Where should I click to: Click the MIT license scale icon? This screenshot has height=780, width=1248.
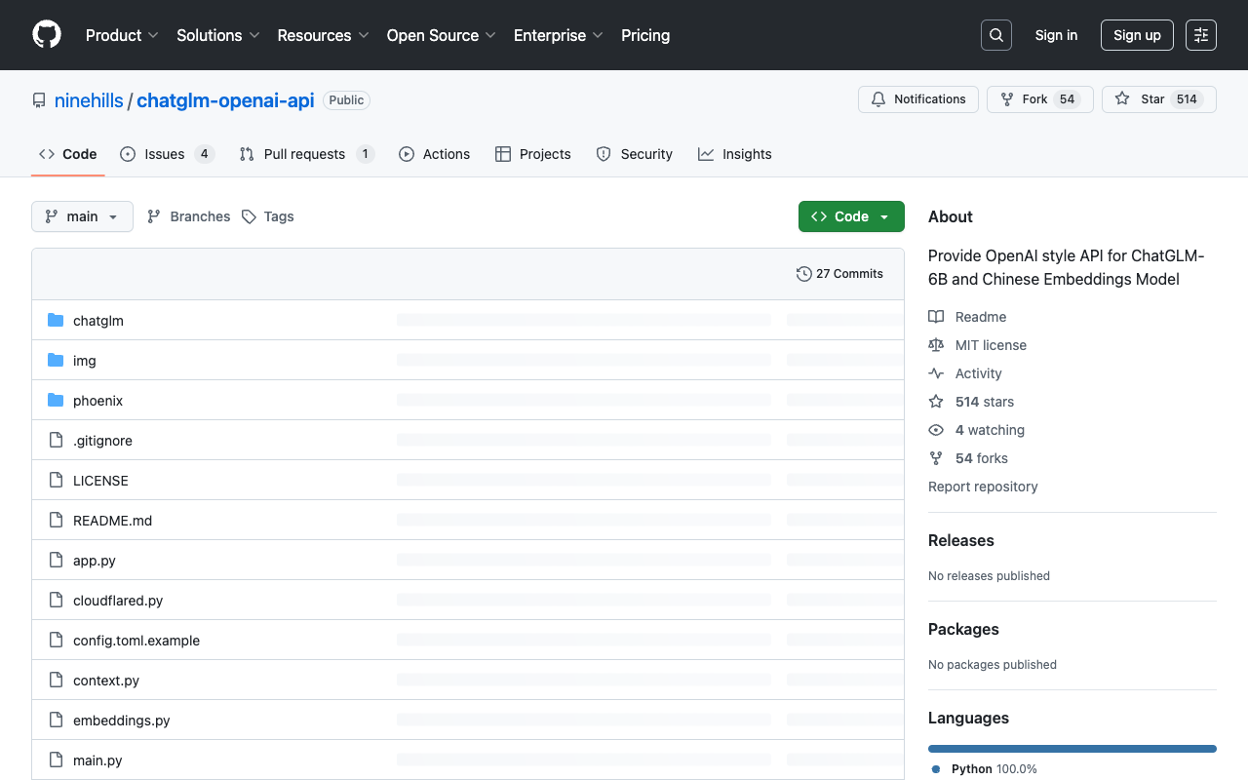pos(936,345)
